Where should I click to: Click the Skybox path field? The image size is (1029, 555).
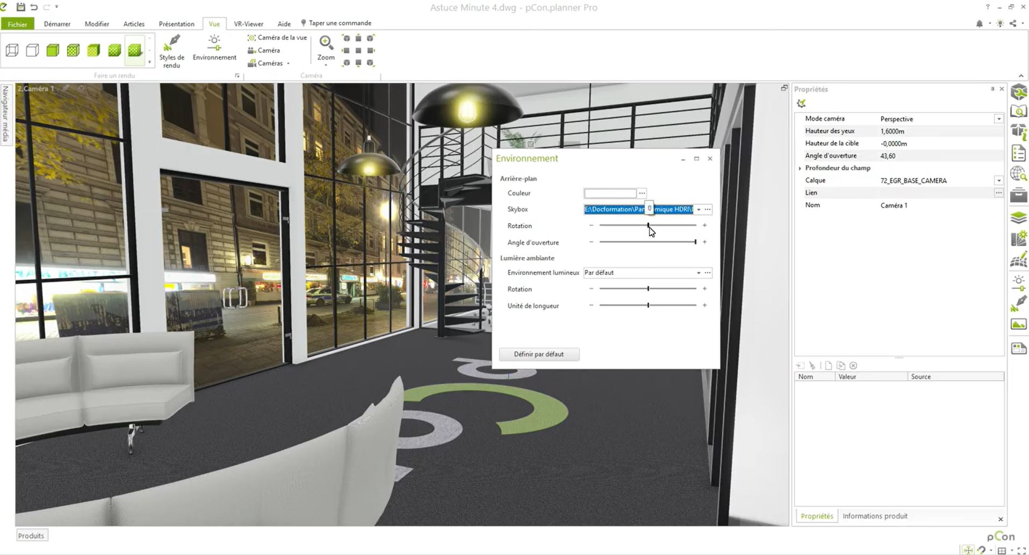click(638, 209)
